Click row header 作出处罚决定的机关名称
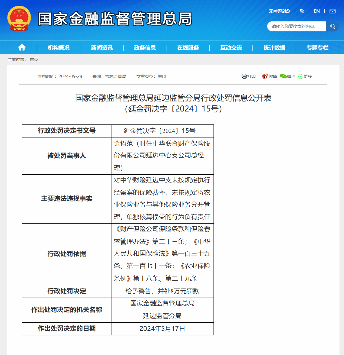The height and width of the screenshot is (355, 344). [x=67, y=310]
